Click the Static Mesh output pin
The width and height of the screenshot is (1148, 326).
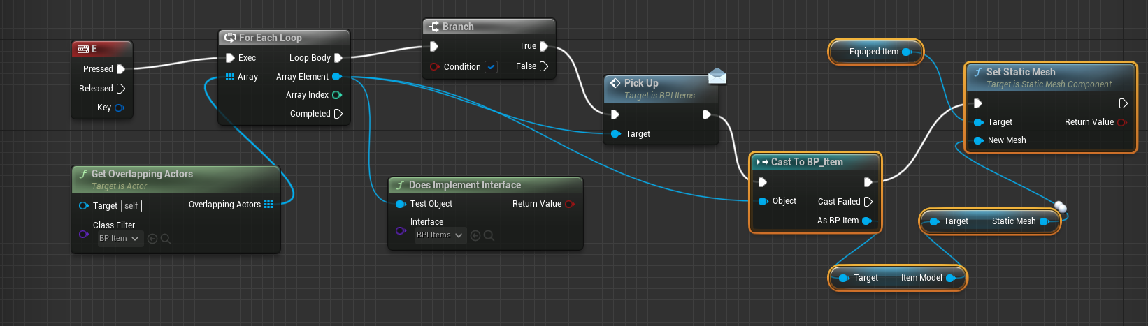[x=1045, y=221]
